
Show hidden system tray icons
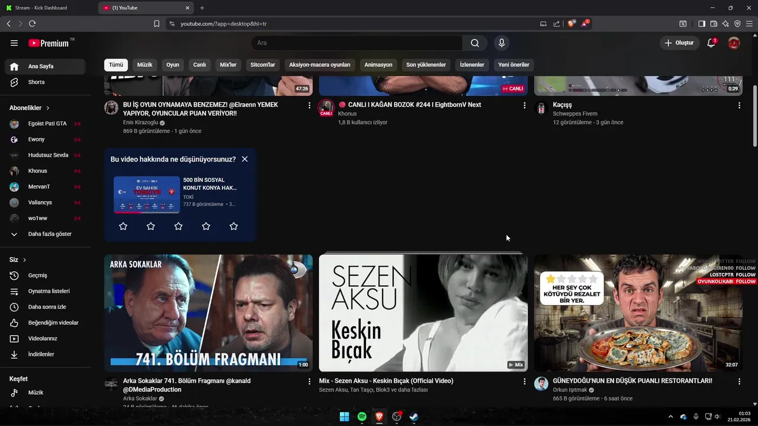pyautogui.click(x=670, y=417)
